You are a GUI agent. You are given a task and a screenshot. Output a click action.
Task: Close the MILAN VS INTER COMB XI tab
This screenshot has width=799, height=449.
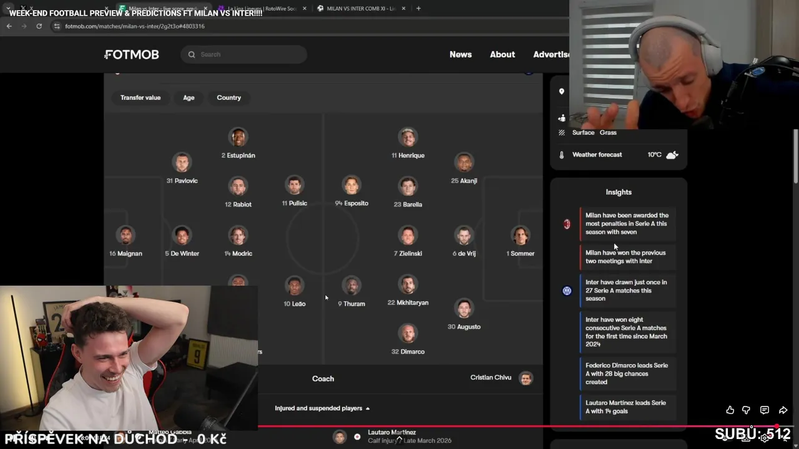click(403, 8)
